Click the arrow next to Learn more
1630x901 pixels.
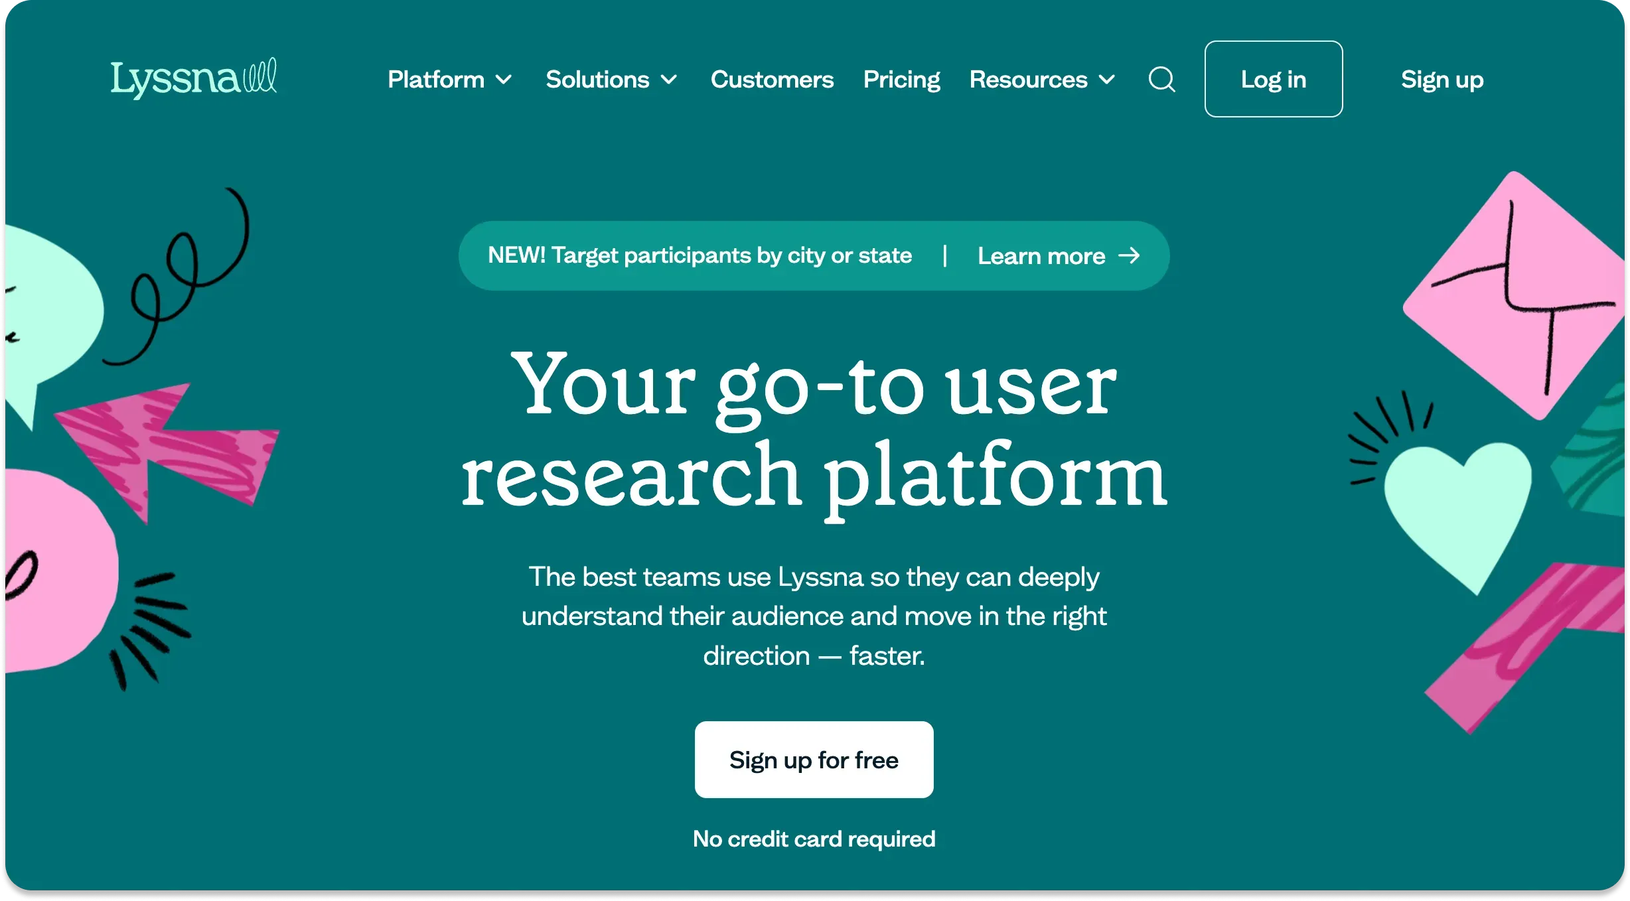pos(1131,256)
